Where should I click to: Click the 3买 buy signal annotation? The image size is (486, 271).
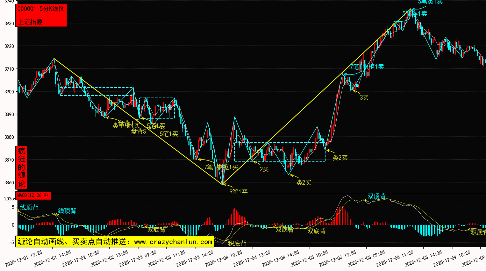(364, 98)
